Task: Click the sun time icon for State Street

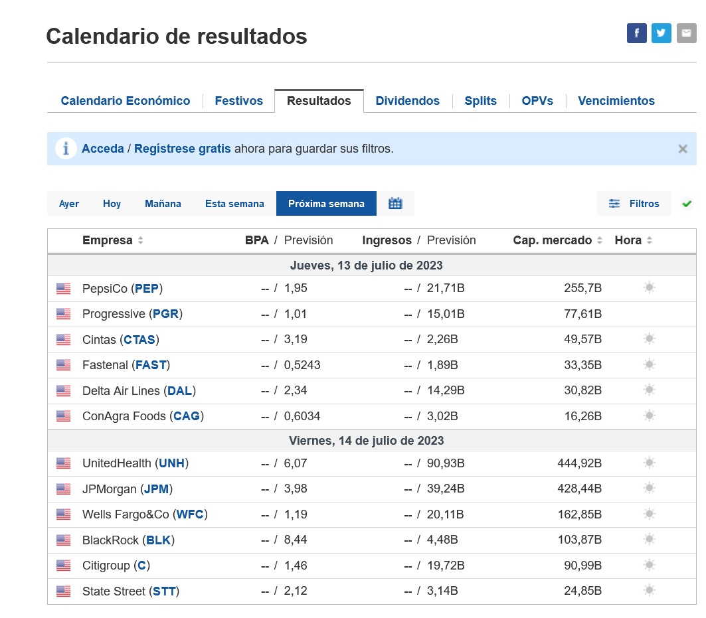Action: pos(650,590)
